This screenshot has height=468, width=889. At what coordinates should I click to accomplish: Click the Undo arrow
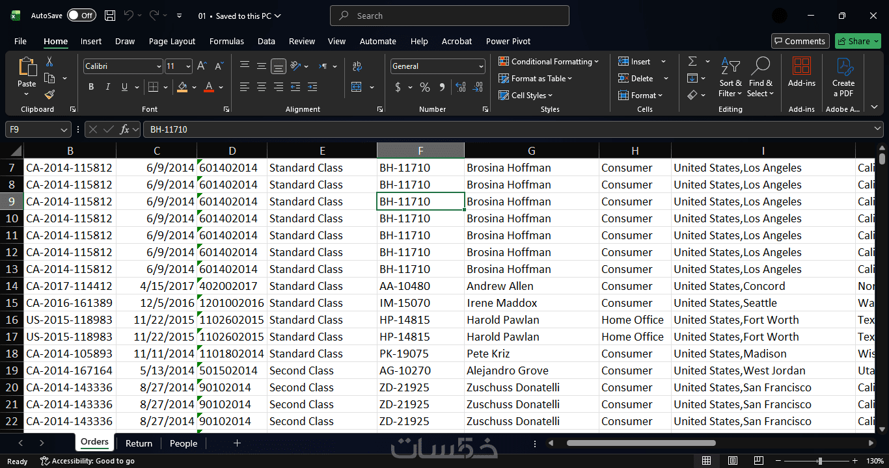pyautogui.click(x=129, y=16)
